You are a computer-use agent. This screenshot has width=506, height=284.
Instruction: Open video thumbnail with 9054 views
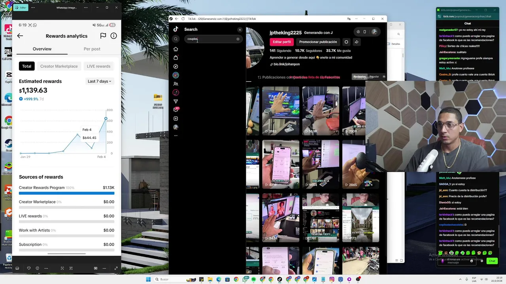[x=321, y=164]
